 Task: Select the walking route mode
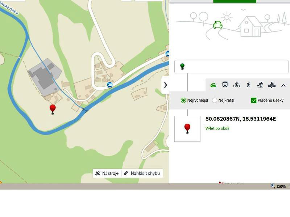248,85
